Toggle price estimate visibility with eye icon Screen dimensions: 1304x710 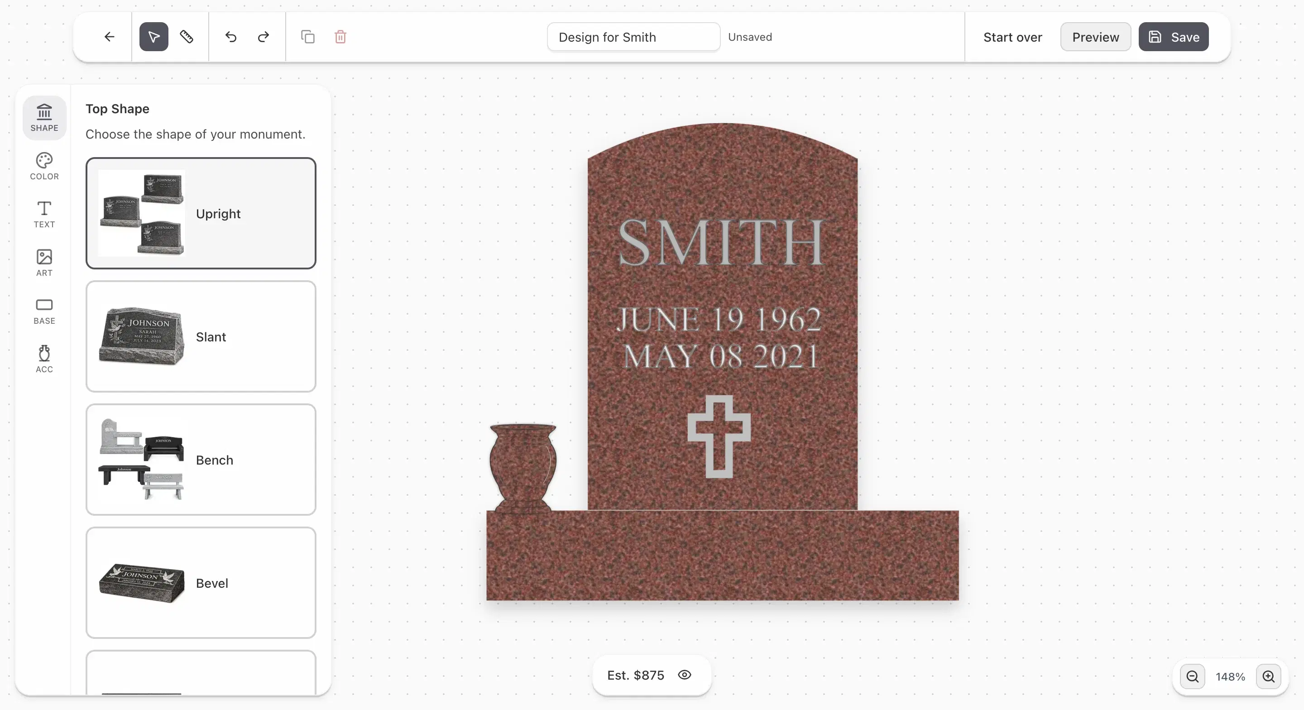click(x=685, y=675)
